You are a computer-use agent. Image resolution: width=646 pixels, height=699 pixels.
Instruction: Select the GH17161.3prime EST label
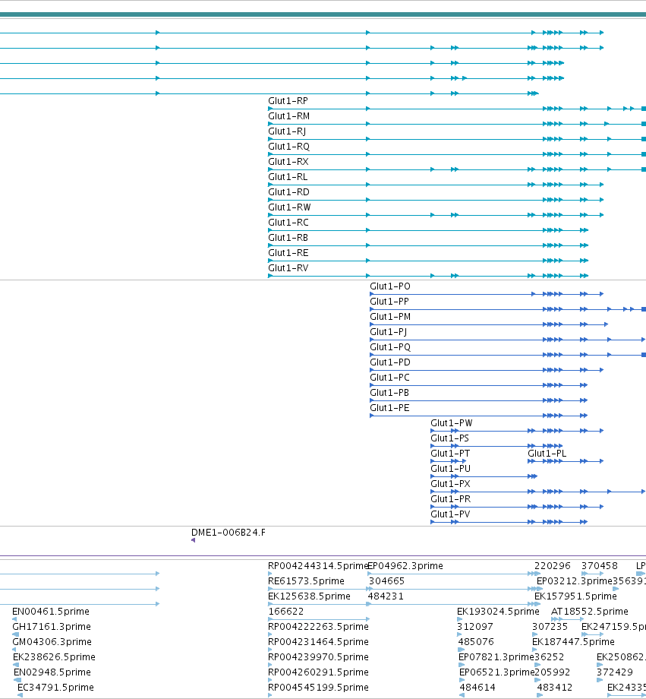[52, 627]
